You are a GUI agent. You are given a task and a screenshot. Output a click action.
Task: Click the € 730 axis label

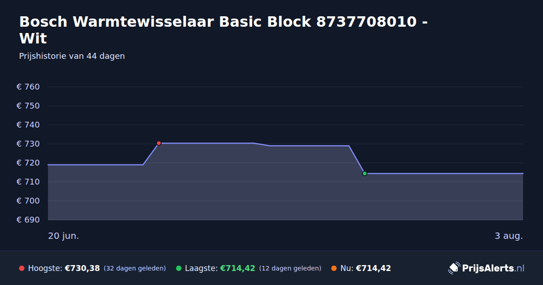pyautogui.click(x=28, y=144)
